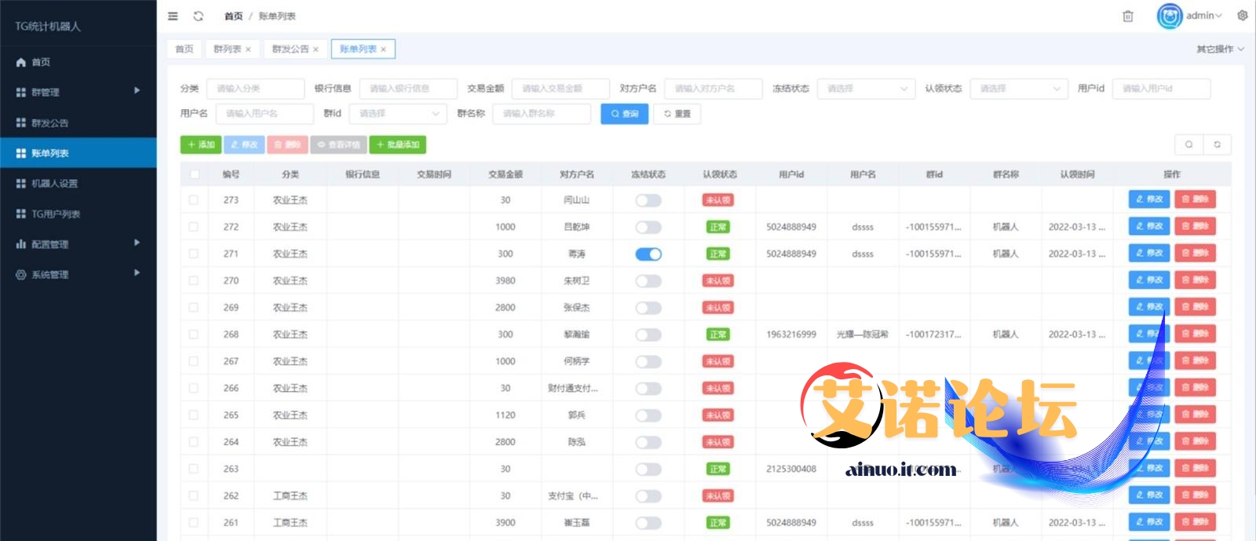
Task: Check the checkbox for row 272
Action: [194, 227]
